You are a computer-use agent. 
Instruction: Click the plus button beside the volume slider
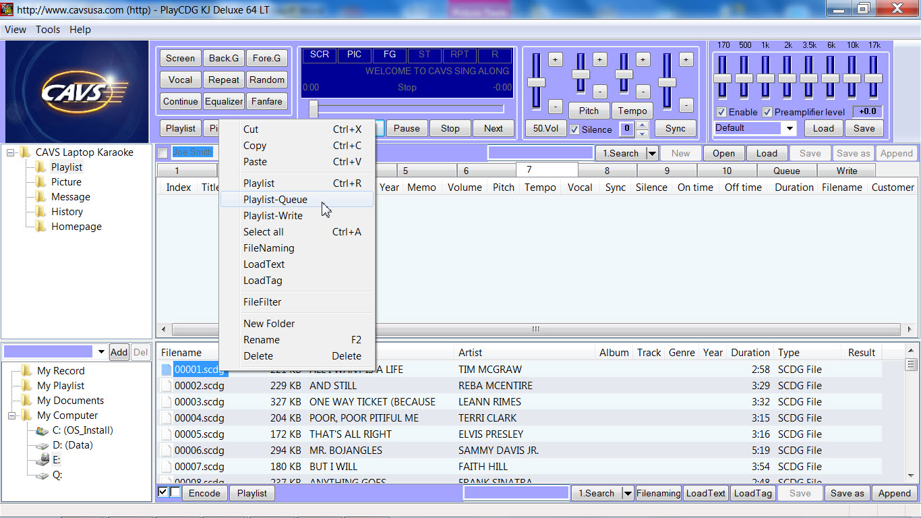pyautogui.click(x=555, y=59)
